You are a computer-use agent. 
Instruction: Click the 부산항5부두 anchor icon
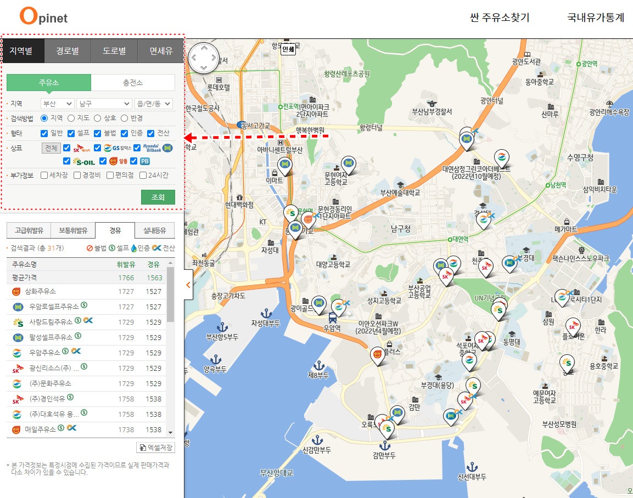click(x=222, y=327)
